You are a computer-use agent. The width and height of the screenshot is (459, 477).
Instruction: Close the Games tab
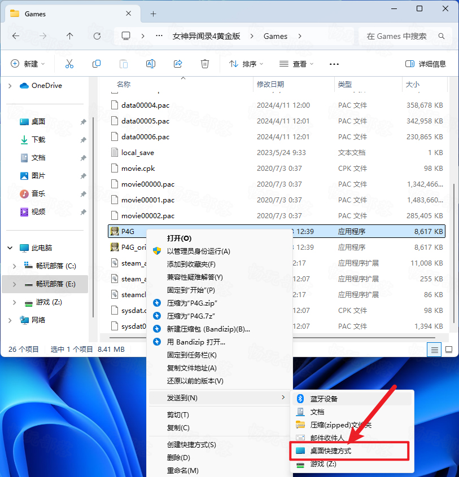tap(129, 14)
